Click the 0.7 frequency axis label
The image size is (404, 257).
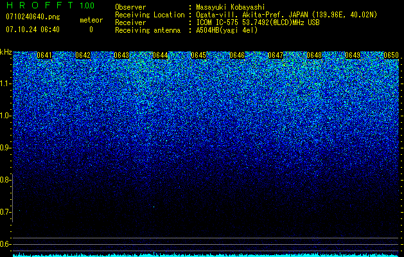point(5,212)
